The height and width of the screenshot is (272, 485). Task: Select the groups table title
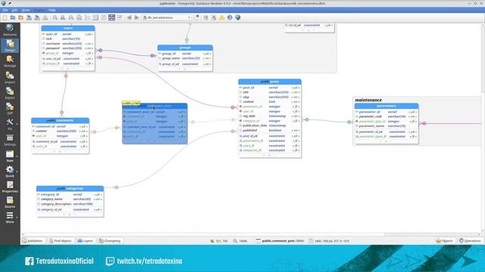point(185,48)
